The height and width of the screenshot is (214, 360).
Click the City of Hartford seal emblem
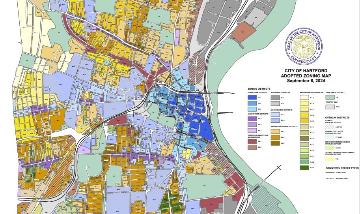coord(304,47)
